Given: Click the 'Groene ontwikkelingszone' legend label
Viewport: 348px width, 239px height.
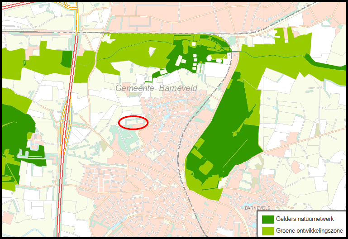Looking at the screenshot, I should pos(310,230).
